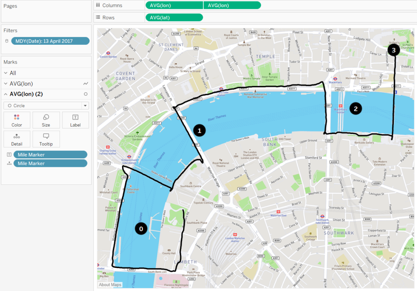Viewport: 417px width, 291px height.
Task: Click the Marks card title
Action: [x=10, y=62]
